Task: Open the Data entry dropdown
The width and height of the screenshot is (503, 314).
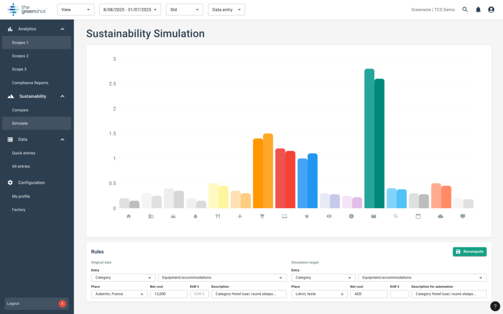Action: point(226,10)
